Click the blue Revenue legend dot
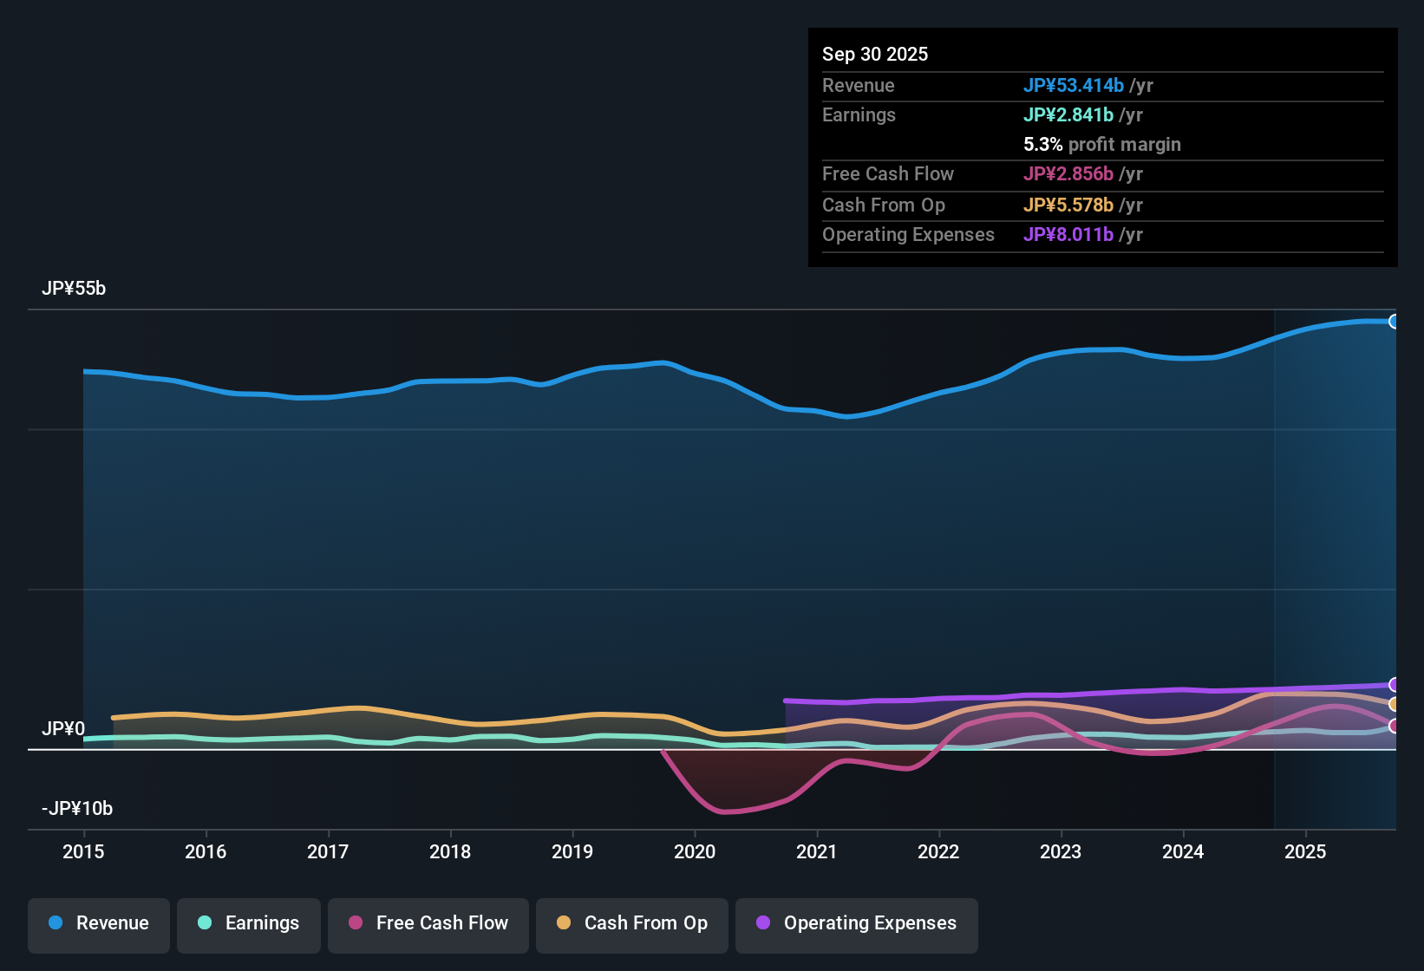The image size is (1424, 971). click(x=55, y=923)
